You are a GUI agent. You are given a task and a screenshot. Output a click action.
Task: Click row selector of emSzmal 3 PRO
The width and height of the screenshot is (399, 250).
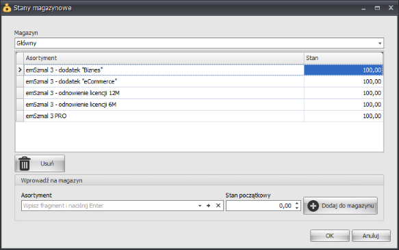20,116
